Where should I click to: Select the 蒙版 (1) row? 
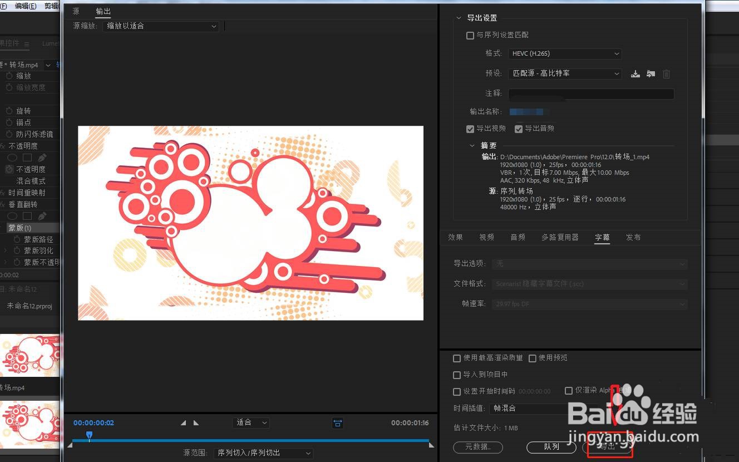click(32, 228)
